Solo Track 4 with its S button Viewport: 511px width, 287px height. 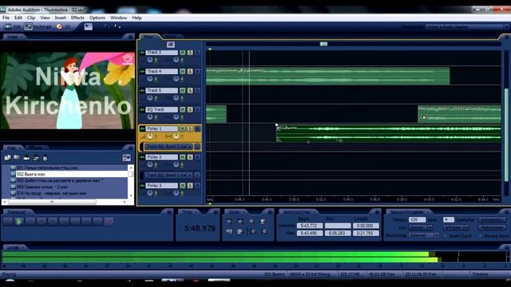pos(190,71)
